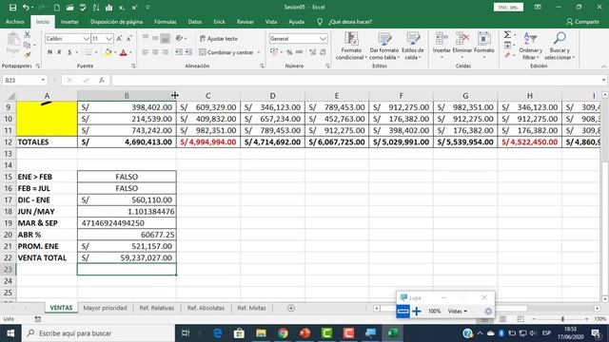Click the Estilos de celda button
The width and height of the screenshot is (609, 342).
[x=412, y=47]
